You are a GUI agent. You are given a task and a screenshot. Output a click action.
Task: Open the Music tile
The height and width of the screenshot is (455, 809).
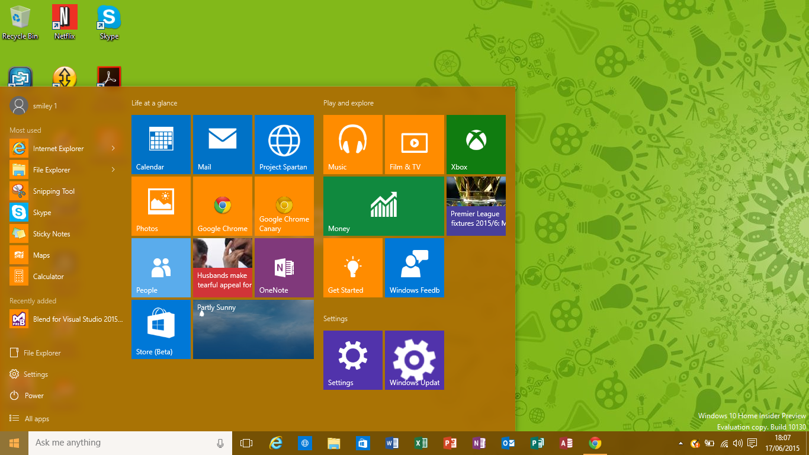click(353, 145)
